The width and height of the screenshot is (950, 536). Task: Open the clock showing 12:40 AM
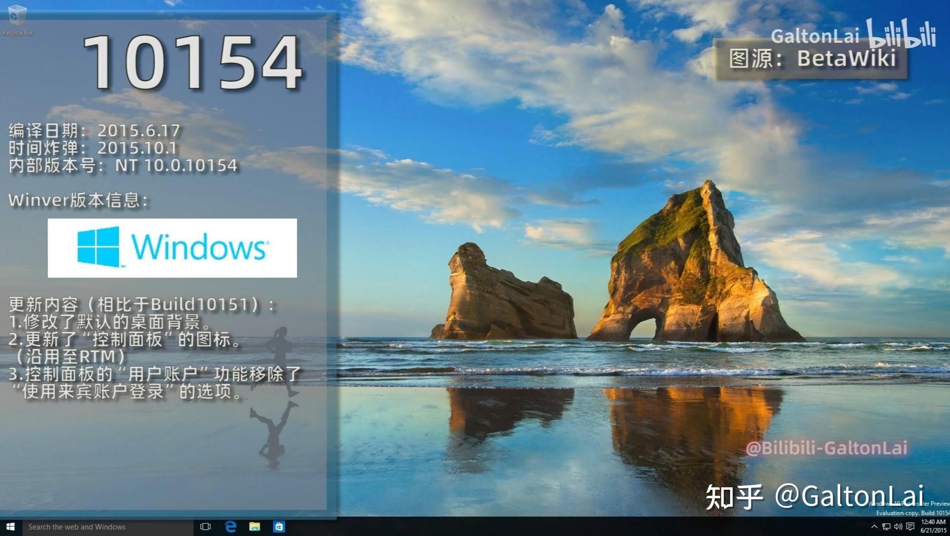click(x=933, y=526)
